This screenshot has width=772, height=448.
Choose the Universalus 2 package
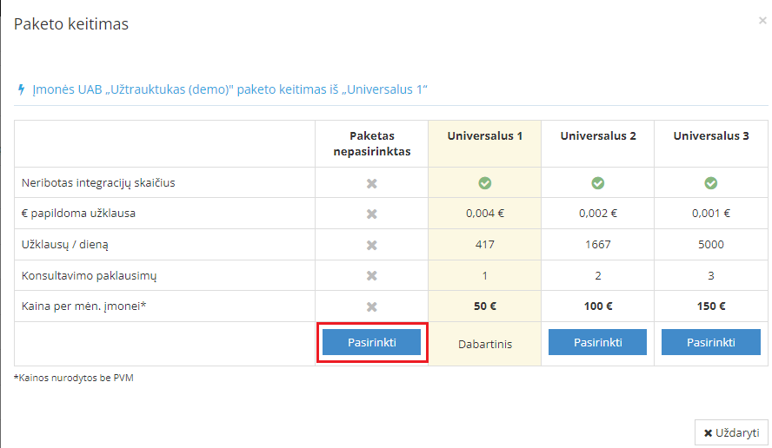click(x=597, y=342)
